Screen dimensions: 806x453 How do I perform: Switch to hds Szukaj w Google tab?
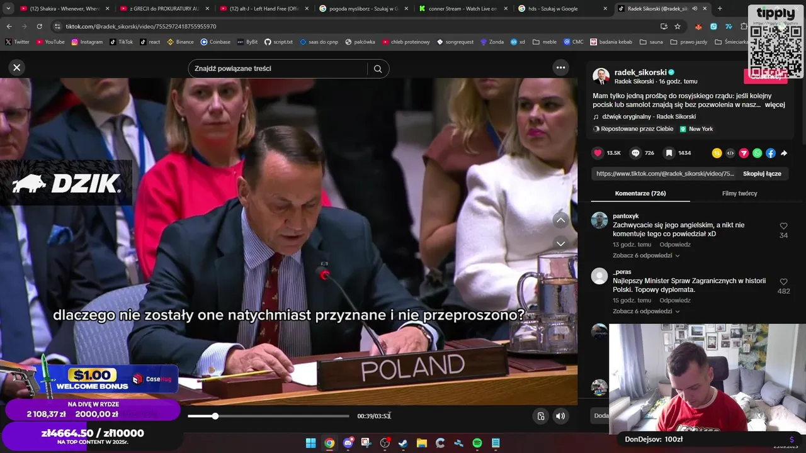[562, 9]
